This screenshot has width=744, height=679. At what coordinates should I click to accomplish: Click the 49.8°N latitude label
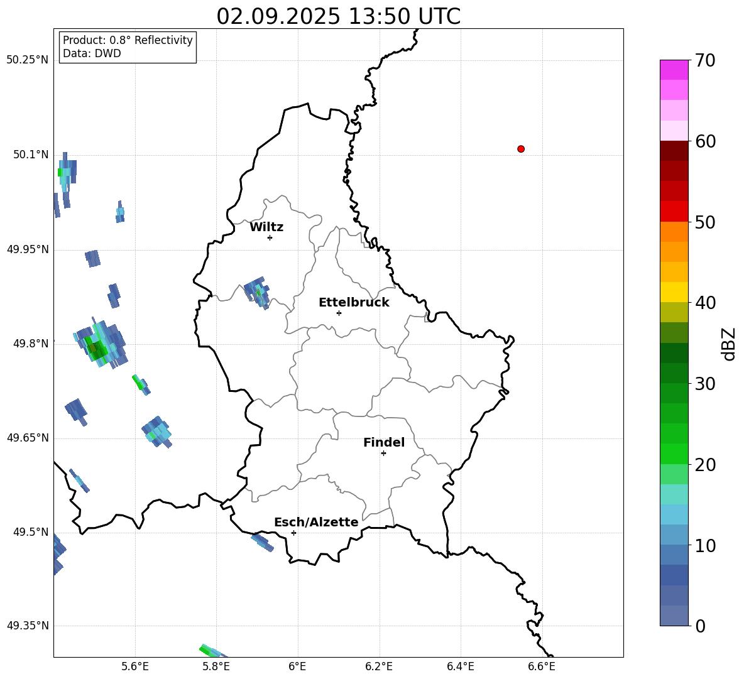(x=31, y=344)
